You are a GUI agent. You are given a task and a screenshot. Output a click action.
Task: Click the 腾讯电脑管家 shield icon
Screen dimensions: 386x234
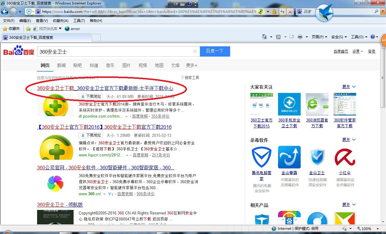[x=261, y=157]
